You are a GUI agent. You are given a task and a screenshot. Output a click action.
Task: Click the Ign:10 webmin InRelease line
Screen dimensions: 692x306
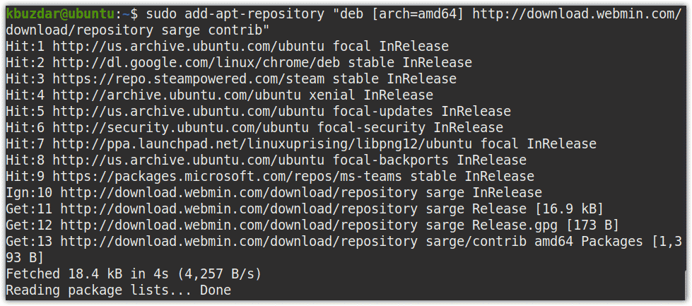274,193
